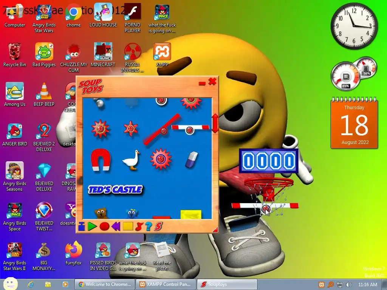Click the Ted's Castle section heading
The image size is (387, 290).
pyautogui.click(x=115, y=190)
